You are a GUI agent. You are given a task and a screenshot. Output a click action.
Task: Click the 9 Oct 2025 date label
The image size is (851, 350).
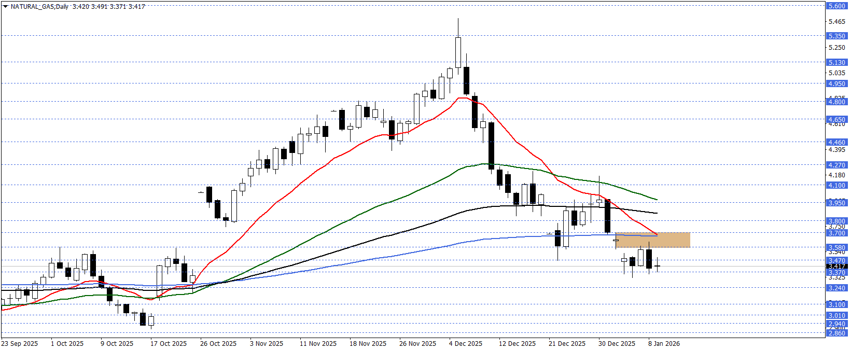tap(117, 343)
